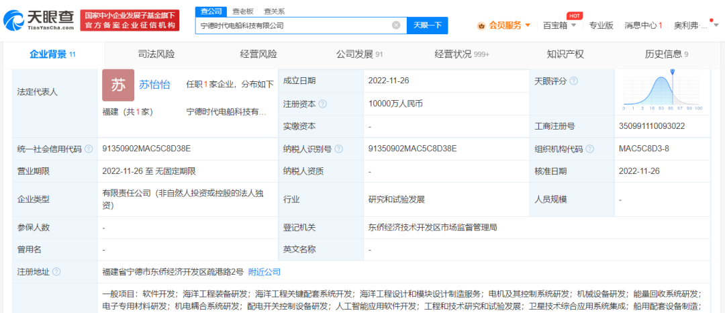Screen dimensions: 725x313
Task: Select 行业 value 研究和试验发展
Action: click(x=396, y=199)
